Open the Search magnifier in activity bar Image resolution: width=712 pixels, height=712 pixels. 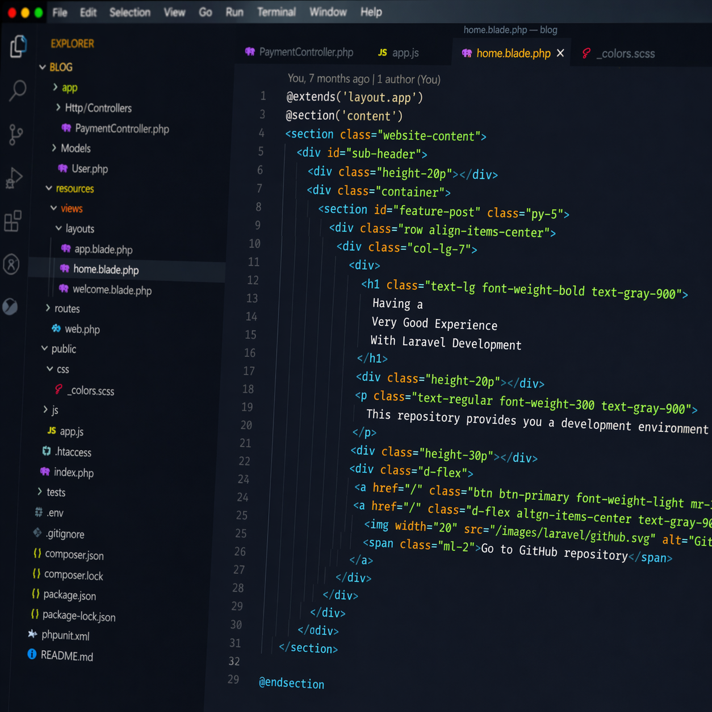(18, 90)
